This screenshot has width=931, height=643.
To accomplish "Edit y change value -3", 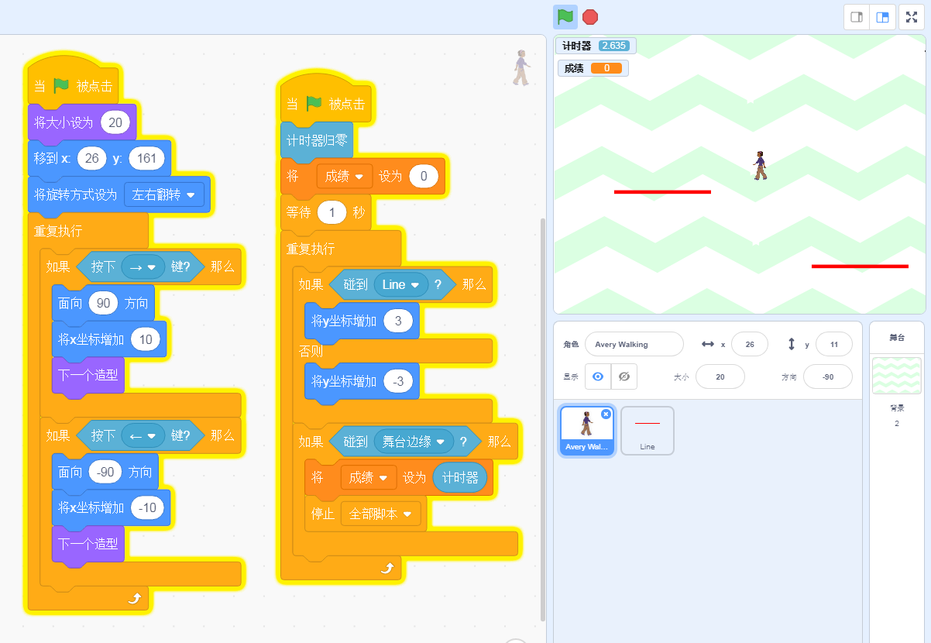I will pos(398,382).
